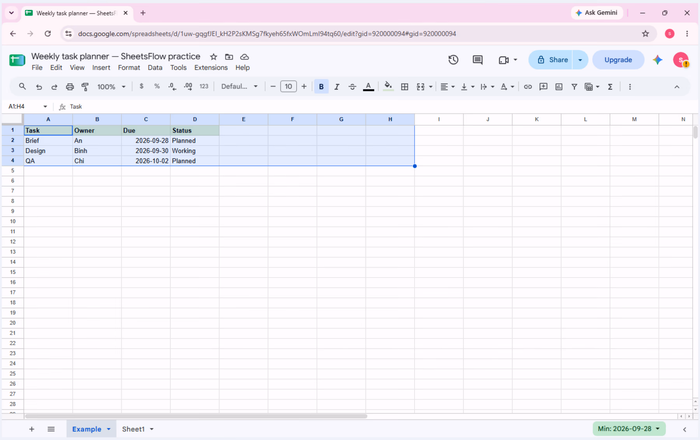Redo the last undone action
Image resolution: width=700 pixels, height=440 pixels.
54,87
